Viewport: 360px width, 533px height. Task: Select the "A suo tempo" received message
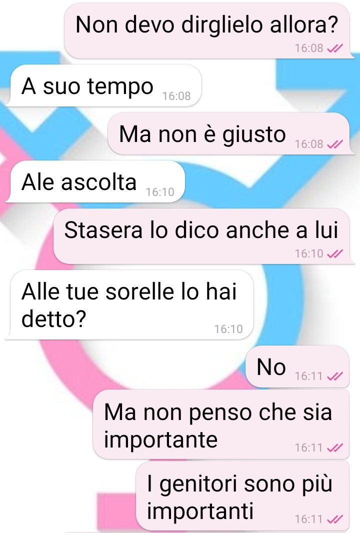106,85
